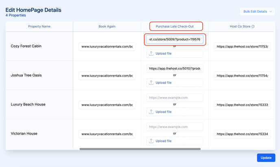The width and height of the screenshot is (280, 167).
Task: Open the Bulk Edit Details menu
Action: point(258,12)
